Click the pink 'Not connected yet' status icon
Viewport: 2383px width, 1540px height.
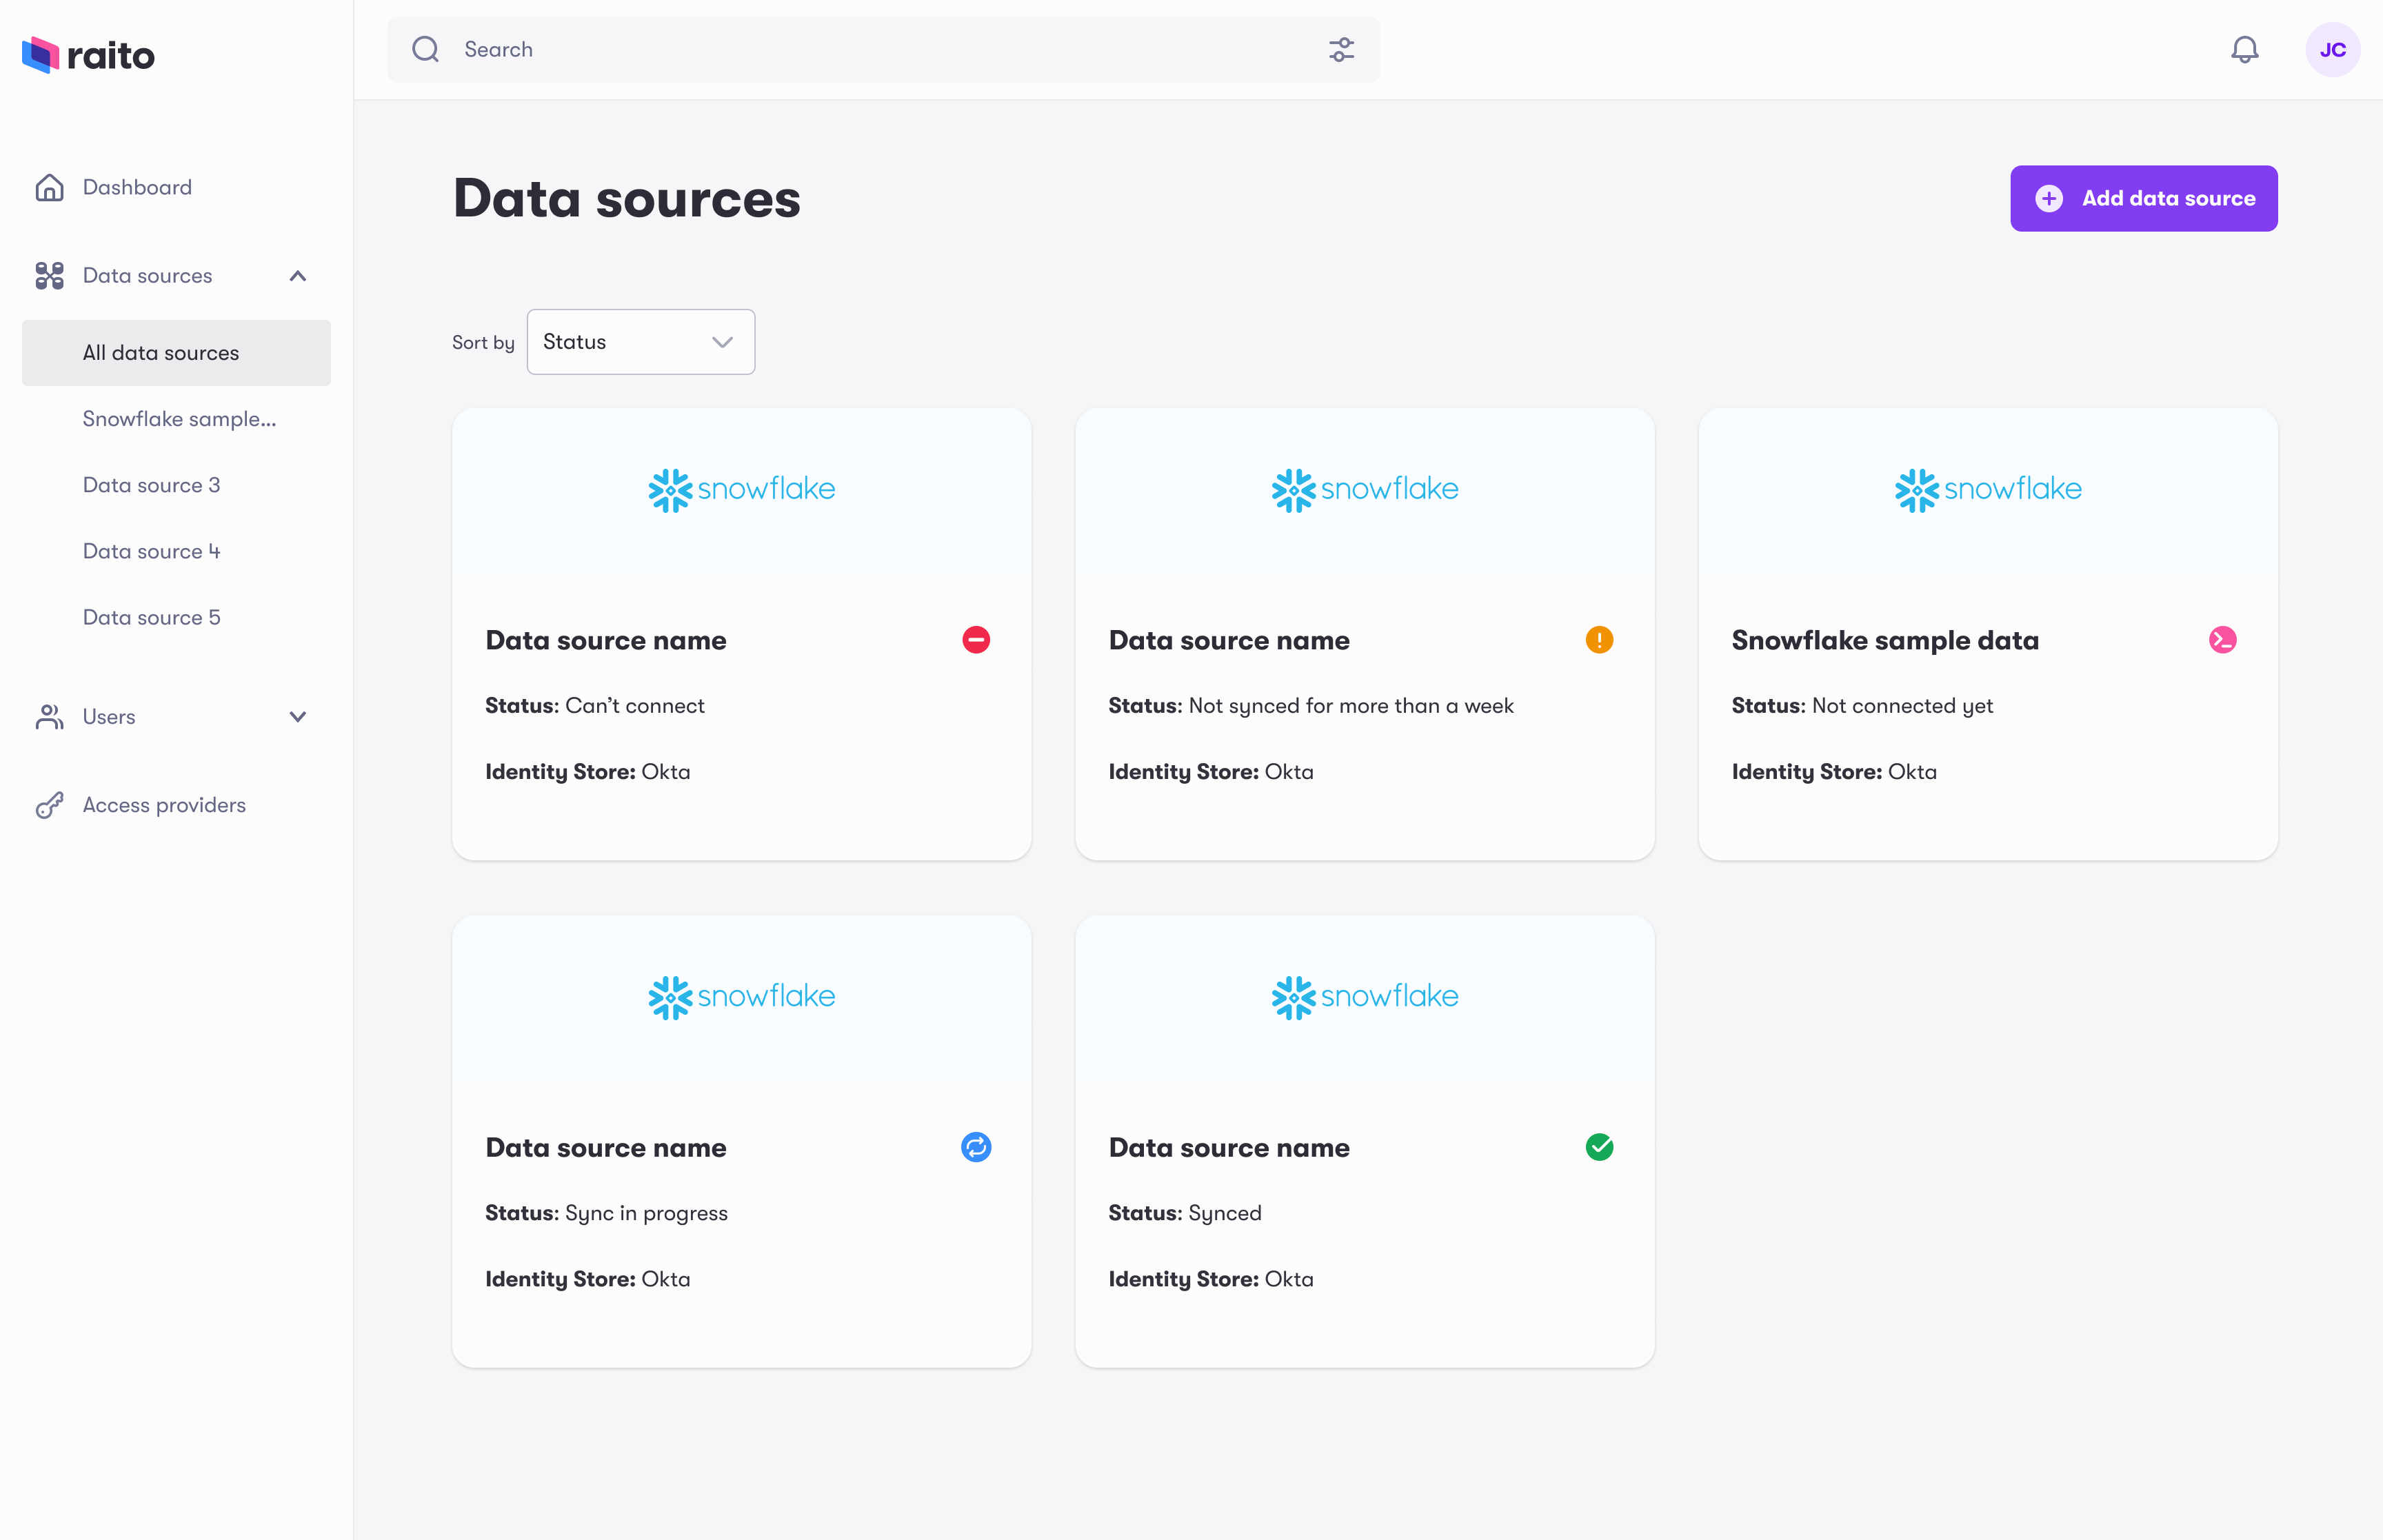2222,639
